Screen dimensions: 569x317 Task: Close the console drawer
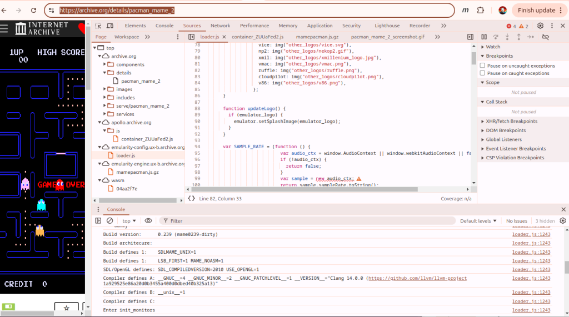(x=563, y=209)
